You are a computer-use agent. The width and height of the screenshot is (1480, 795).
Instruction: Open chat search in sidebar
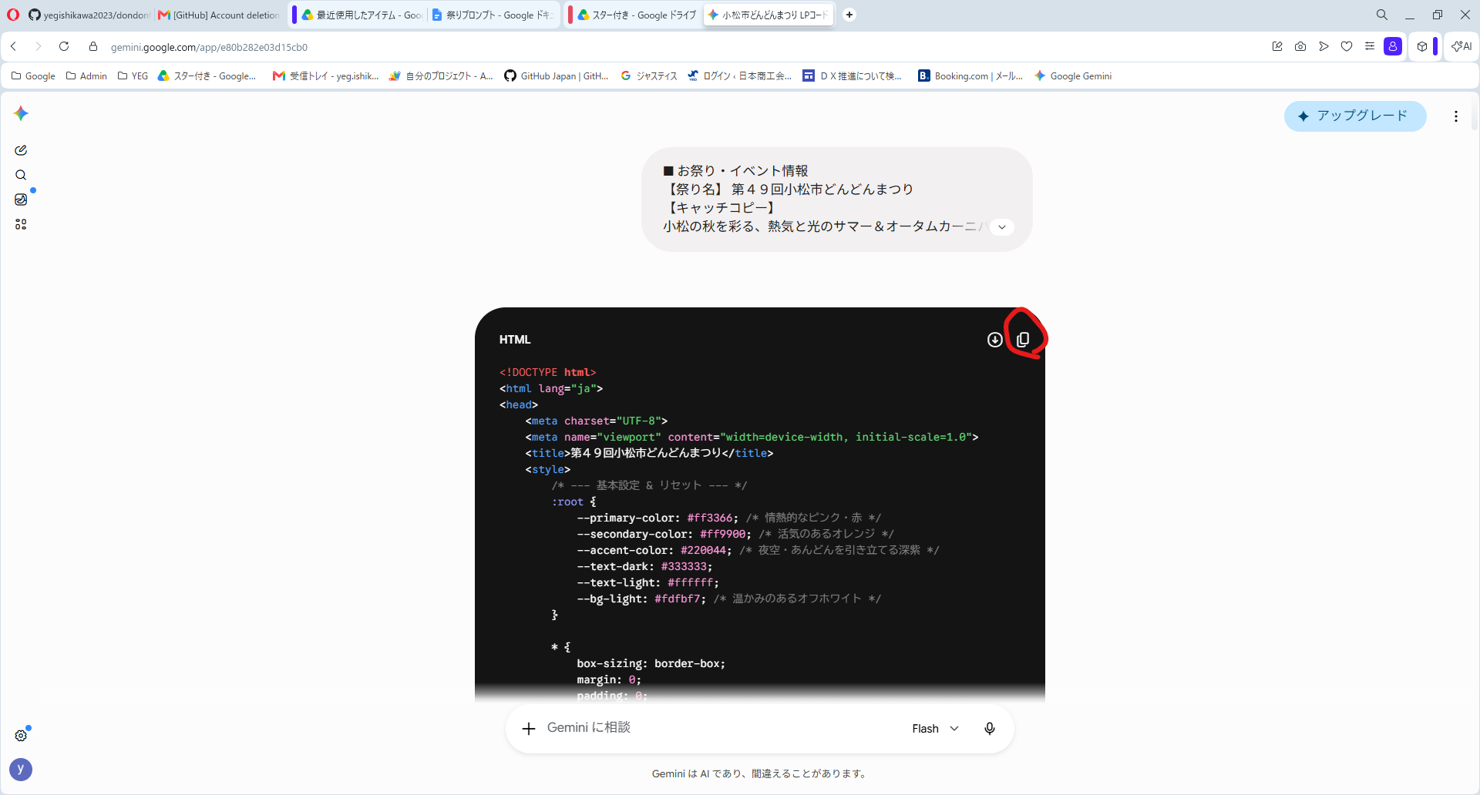pyautogui.click(x=21, y=175)
